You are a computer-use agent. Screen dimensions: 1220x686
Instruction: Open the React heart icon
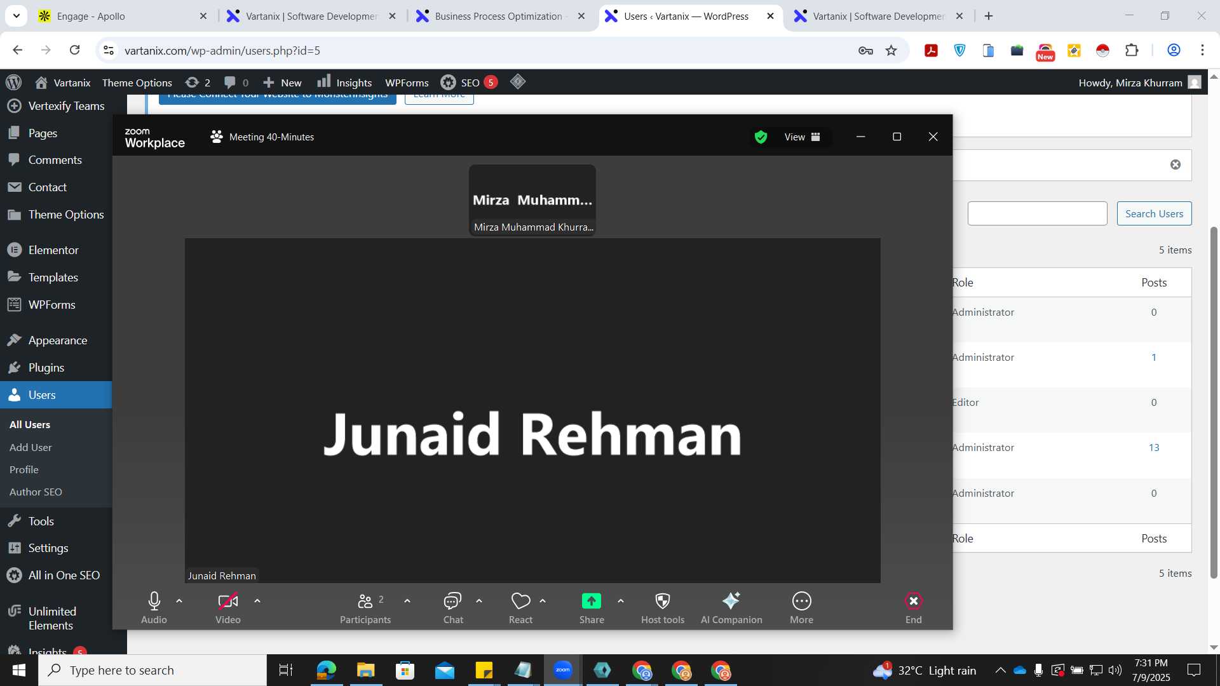pyautogui.click(x=520, y=601)
